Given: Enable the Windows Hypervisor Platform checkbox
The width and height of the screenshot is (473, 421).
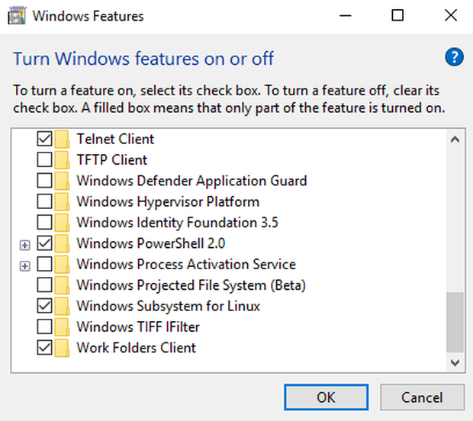Looking at the screenshot, I should (45, 201).
